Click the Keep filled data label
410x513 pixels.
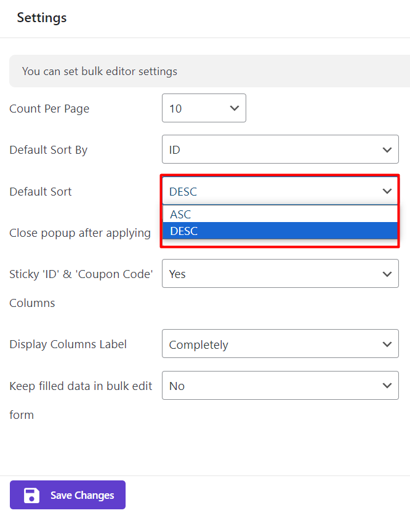coord(81,386)
